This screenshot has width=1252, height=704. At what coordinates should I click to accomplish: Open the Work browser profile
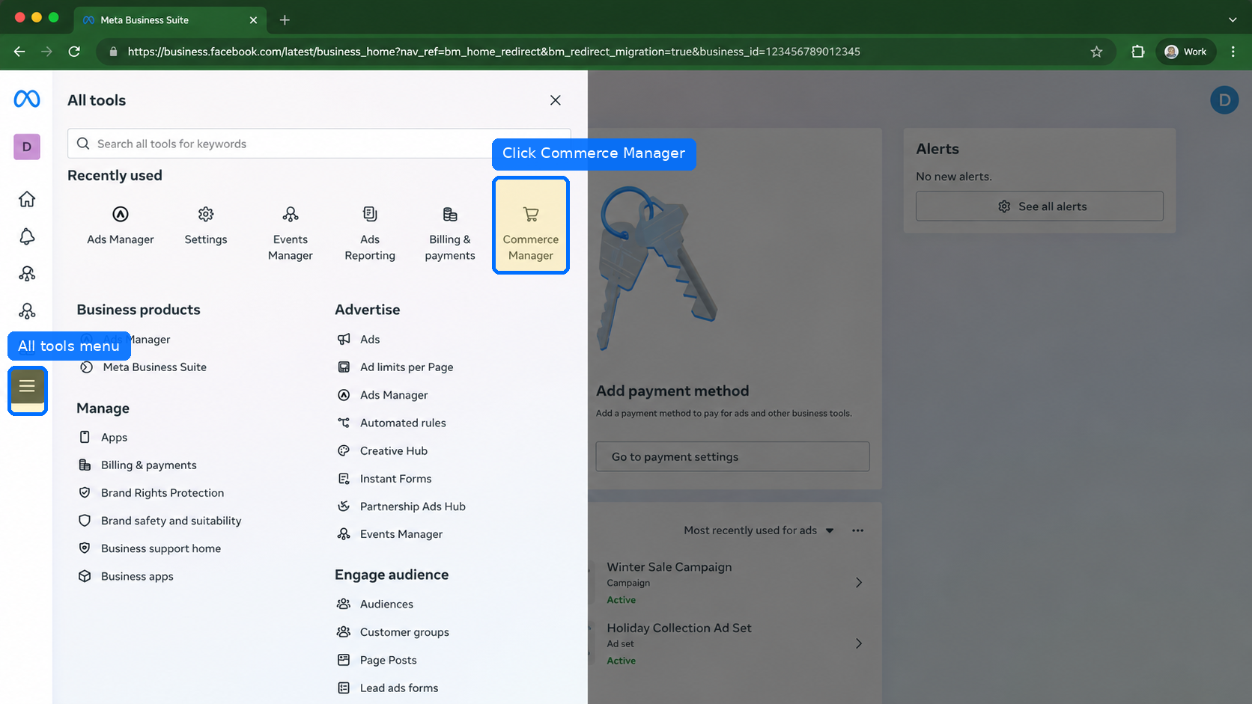[1186, 52]
